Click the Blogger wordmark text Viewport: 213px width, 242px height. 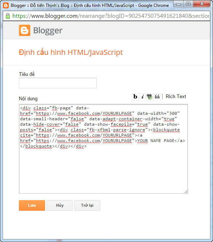[x=48, y=31]
